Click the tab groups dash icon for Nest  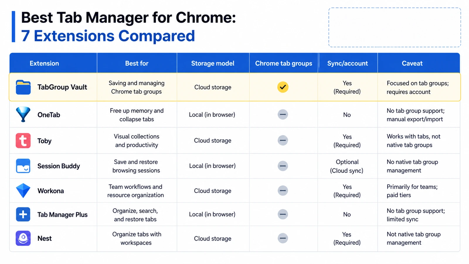pos(283,238)
